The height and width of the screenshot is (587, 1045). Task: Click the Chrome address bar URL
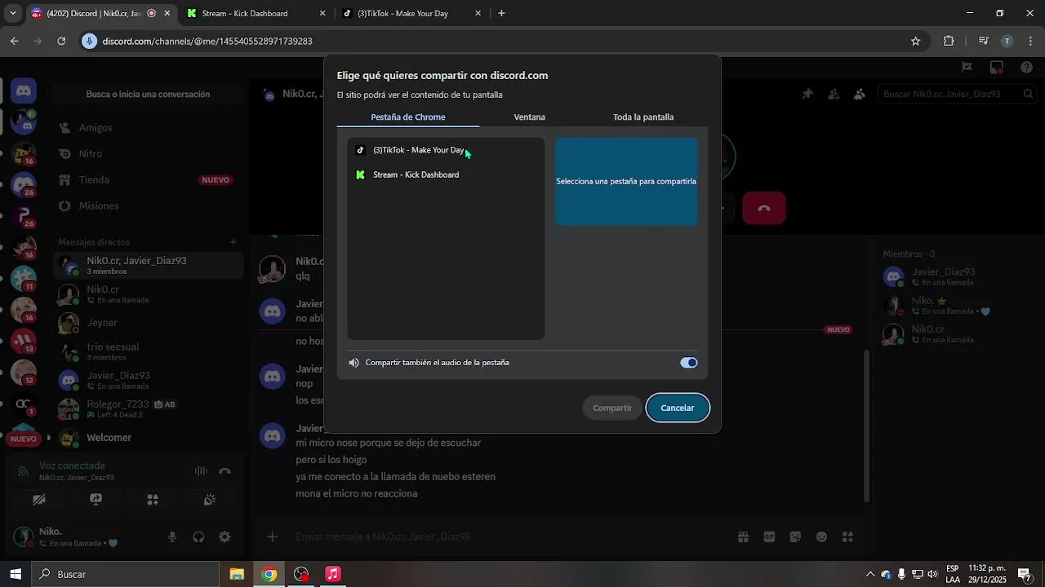[207, 41]
